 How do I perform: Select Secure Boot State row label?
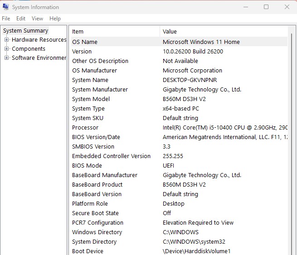click(x=95, y=213)
